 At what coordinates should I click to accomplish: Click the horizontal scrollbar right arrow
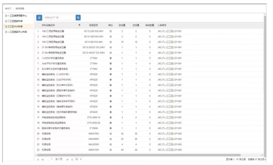pos(262,155)
